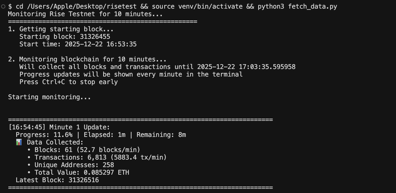This screenshot has width=396, height=193.
Task: Click the "Monitoring Rise Testnet for 10 minutes" line
Action: pos(85,14)
